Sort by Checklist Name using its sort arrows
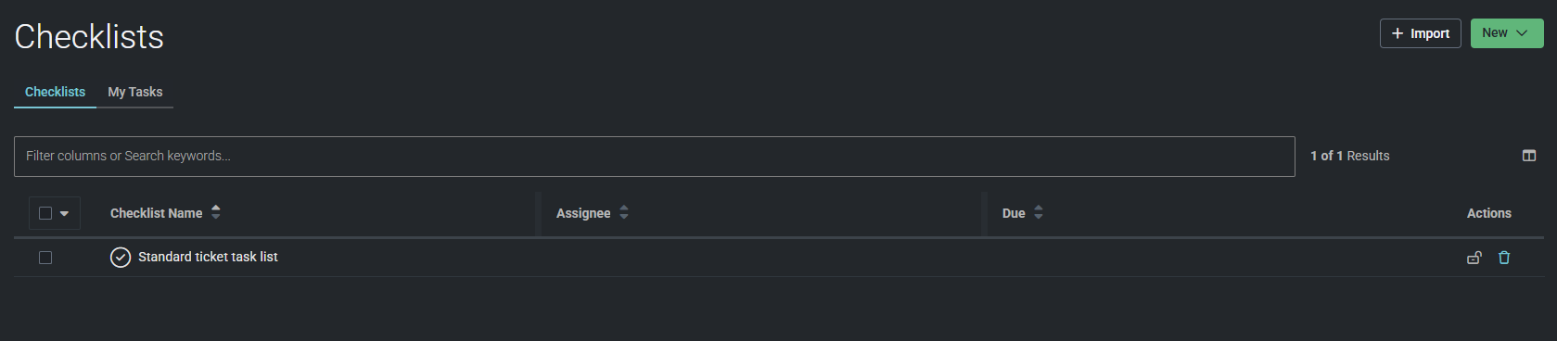Image resolution: width=1557 pixels, height=341 pixels. [216, 212]
